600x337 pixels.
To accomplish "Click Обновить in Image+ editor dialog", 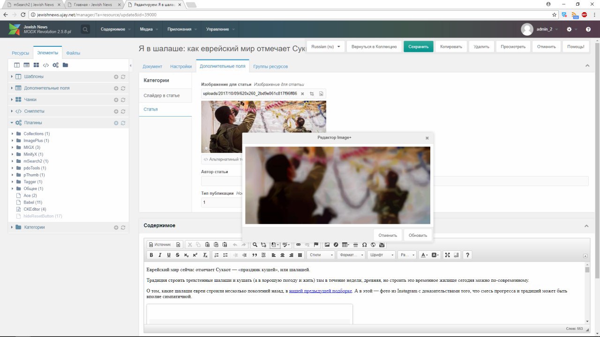I will (418, 235).
